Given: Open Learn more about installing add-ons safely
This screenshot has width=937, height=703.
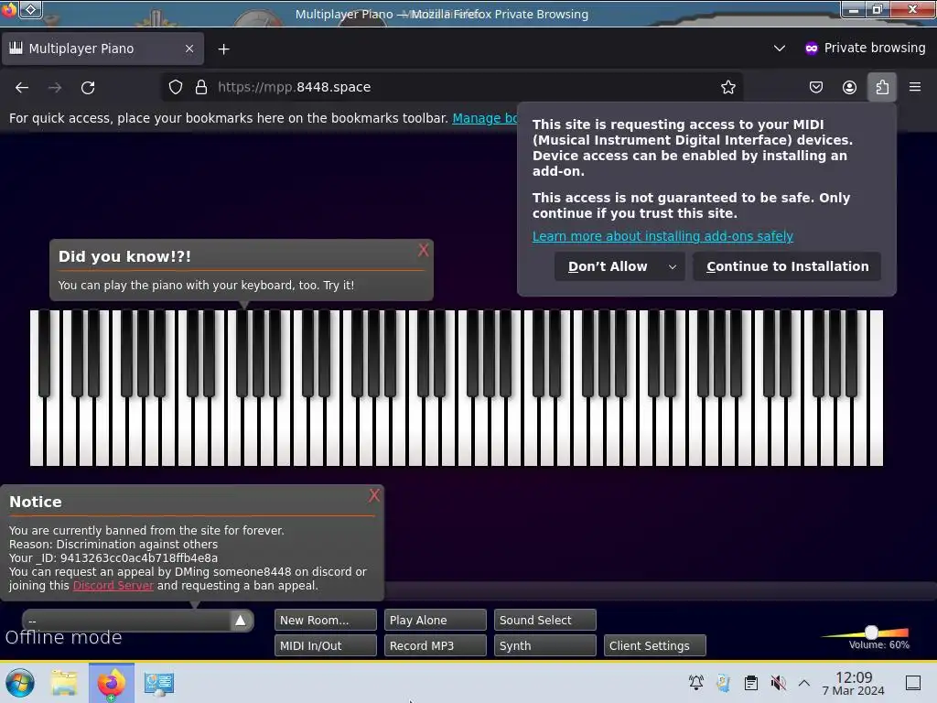Looking at the screenshot, I should pyautogui.click(x=662, y=236).
